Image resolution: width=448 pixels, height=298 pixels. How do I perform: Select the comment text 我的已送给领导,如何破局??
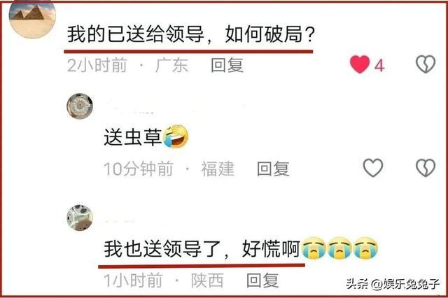click(x=191, y=34)
